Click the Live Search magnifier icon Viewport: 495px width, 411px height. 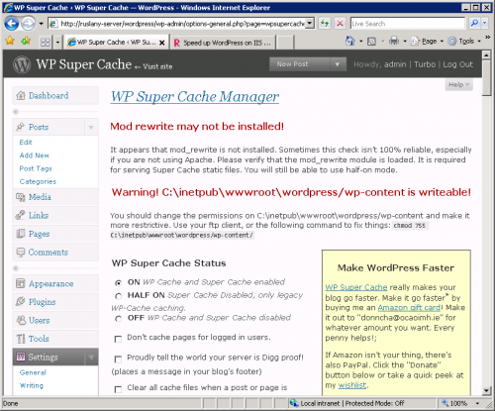pyautogui.click(x=474, y=24)
